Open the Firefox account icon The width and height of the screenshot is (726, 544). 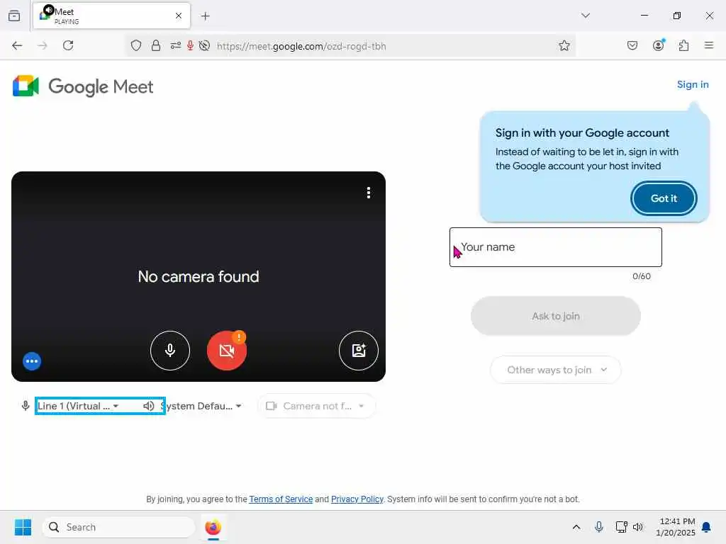tap(658, 45)
